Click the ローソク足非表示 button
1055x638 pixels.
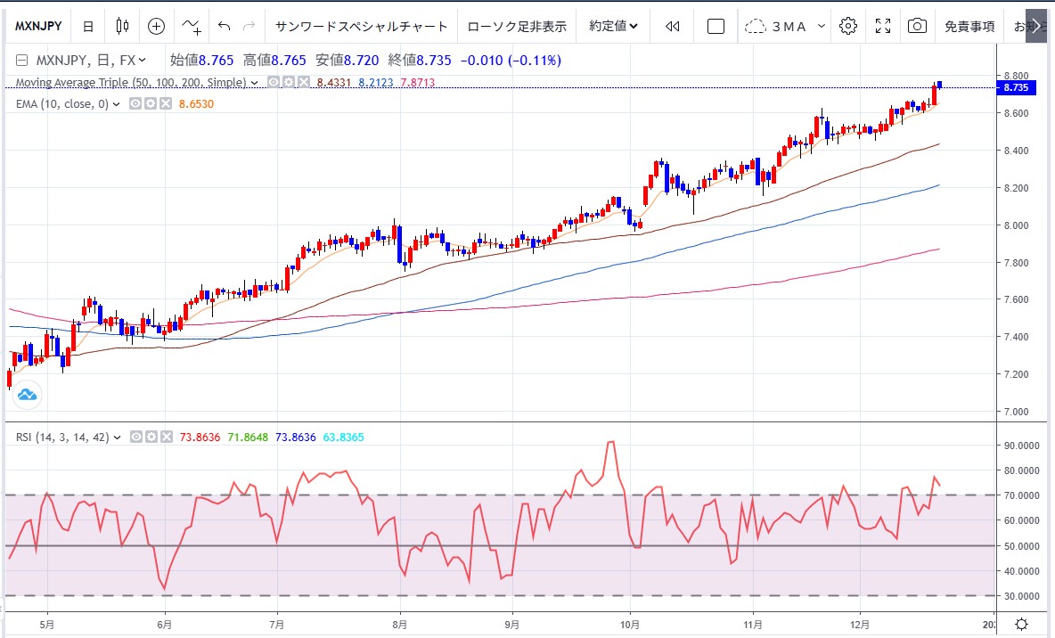pos(517,26)
